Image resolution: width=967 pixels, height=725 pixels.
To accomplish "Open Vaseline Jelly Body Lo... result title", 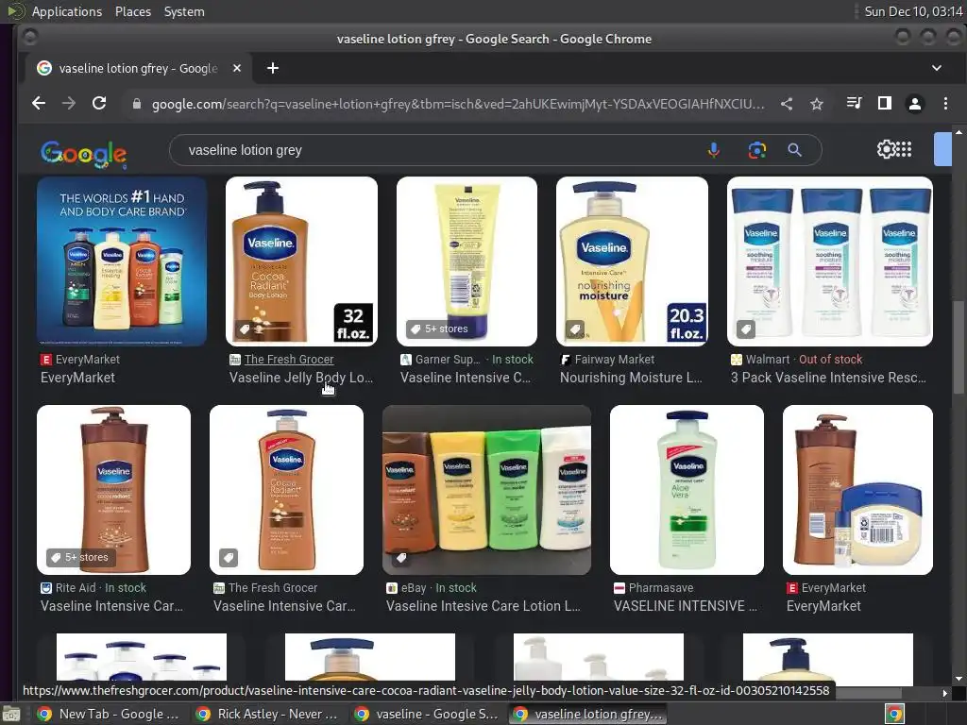I will [301, 378].
